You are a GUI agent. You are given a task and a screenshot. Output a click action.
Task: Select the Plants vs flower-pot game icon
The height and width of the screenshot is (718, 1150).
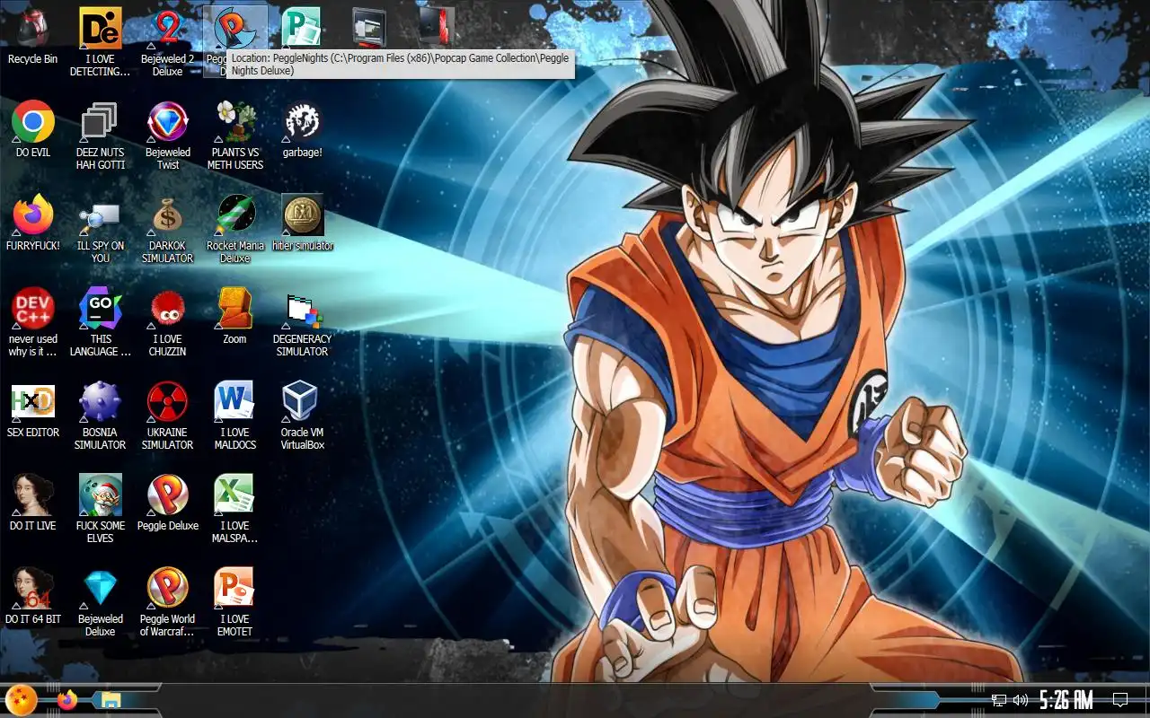coord(235,136)
